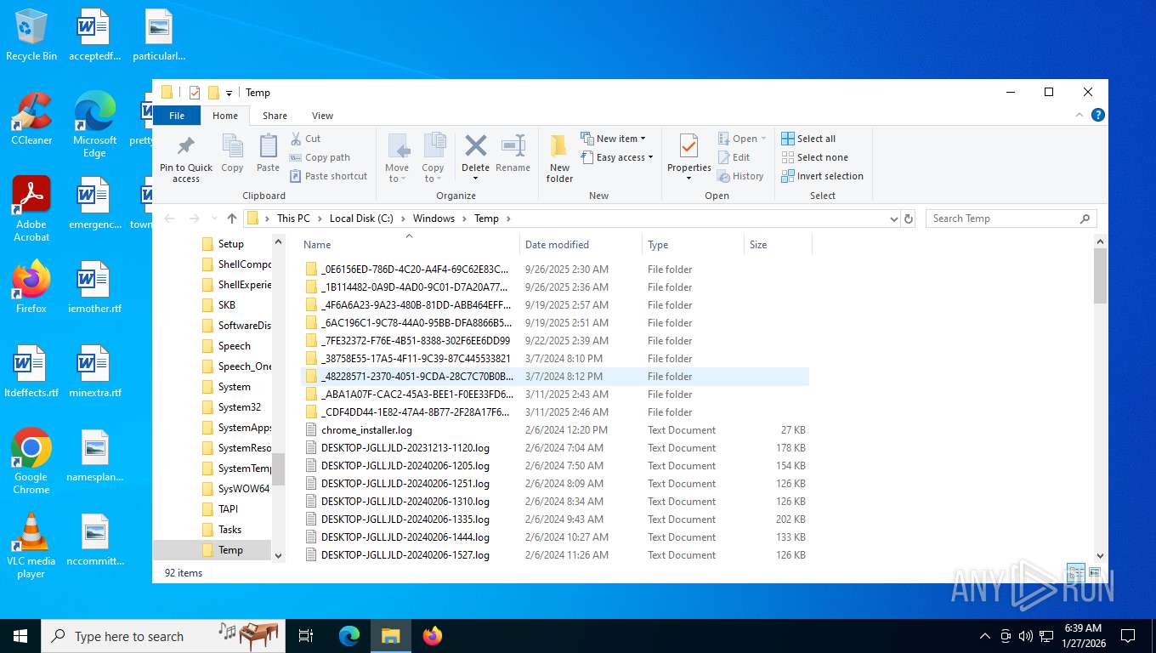Switch to the Share ribbon tab
The width and height of the screenshot is (1156, 653).
(275, 116)
